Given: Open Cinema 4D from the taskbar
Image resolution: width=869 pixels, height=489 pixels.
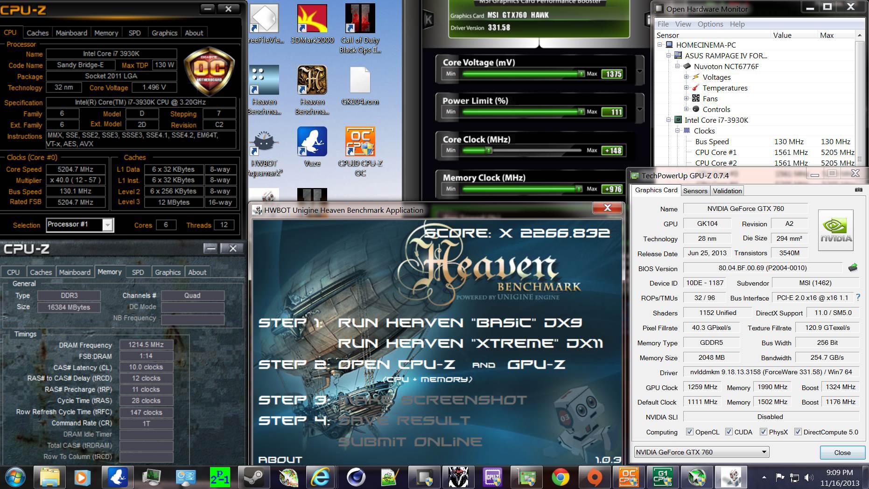Looking at the screenshot, I should tap(356, 477).
